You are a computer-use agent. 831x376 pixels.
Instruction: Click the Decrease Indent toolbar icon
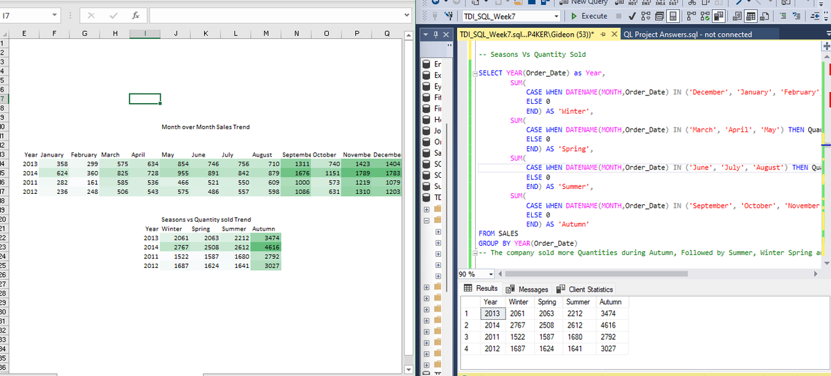[815, 16]
